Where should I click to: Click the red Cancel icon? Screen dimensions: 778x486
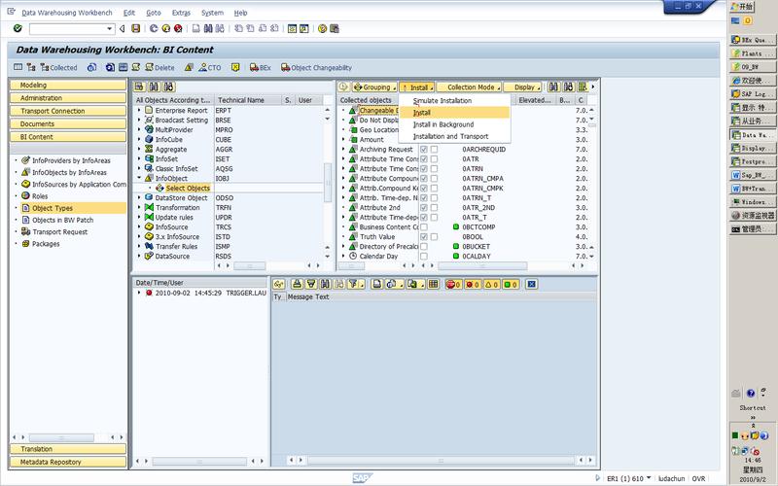pos(178,29)
